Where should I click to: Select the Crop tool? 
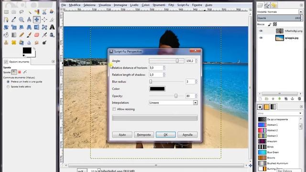[x=52, y=20]
